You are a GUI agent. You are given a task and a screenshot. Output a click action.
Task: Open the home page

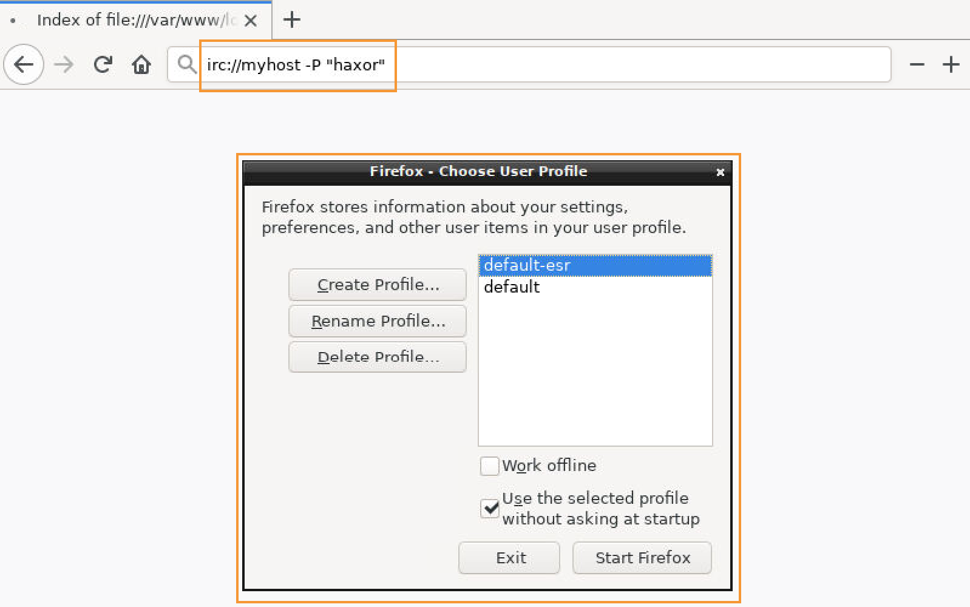(x=141, y=64)
